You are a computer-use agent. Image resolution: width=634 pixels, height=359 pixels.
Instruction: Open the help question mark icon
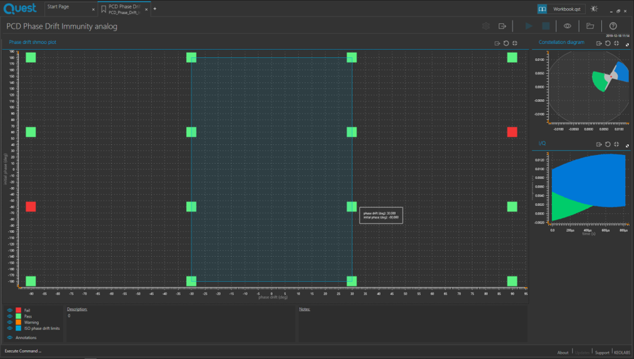(613, 26)
